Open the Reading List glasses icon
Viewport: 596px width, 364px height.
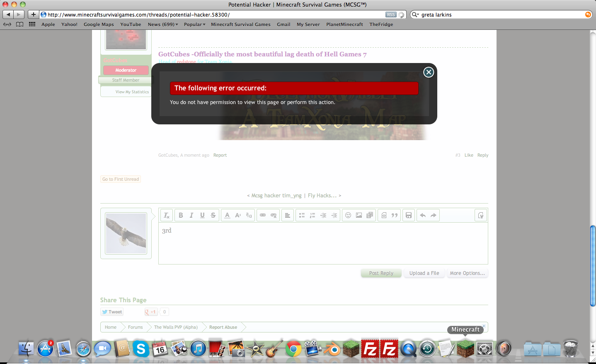(x=7, y=24)
